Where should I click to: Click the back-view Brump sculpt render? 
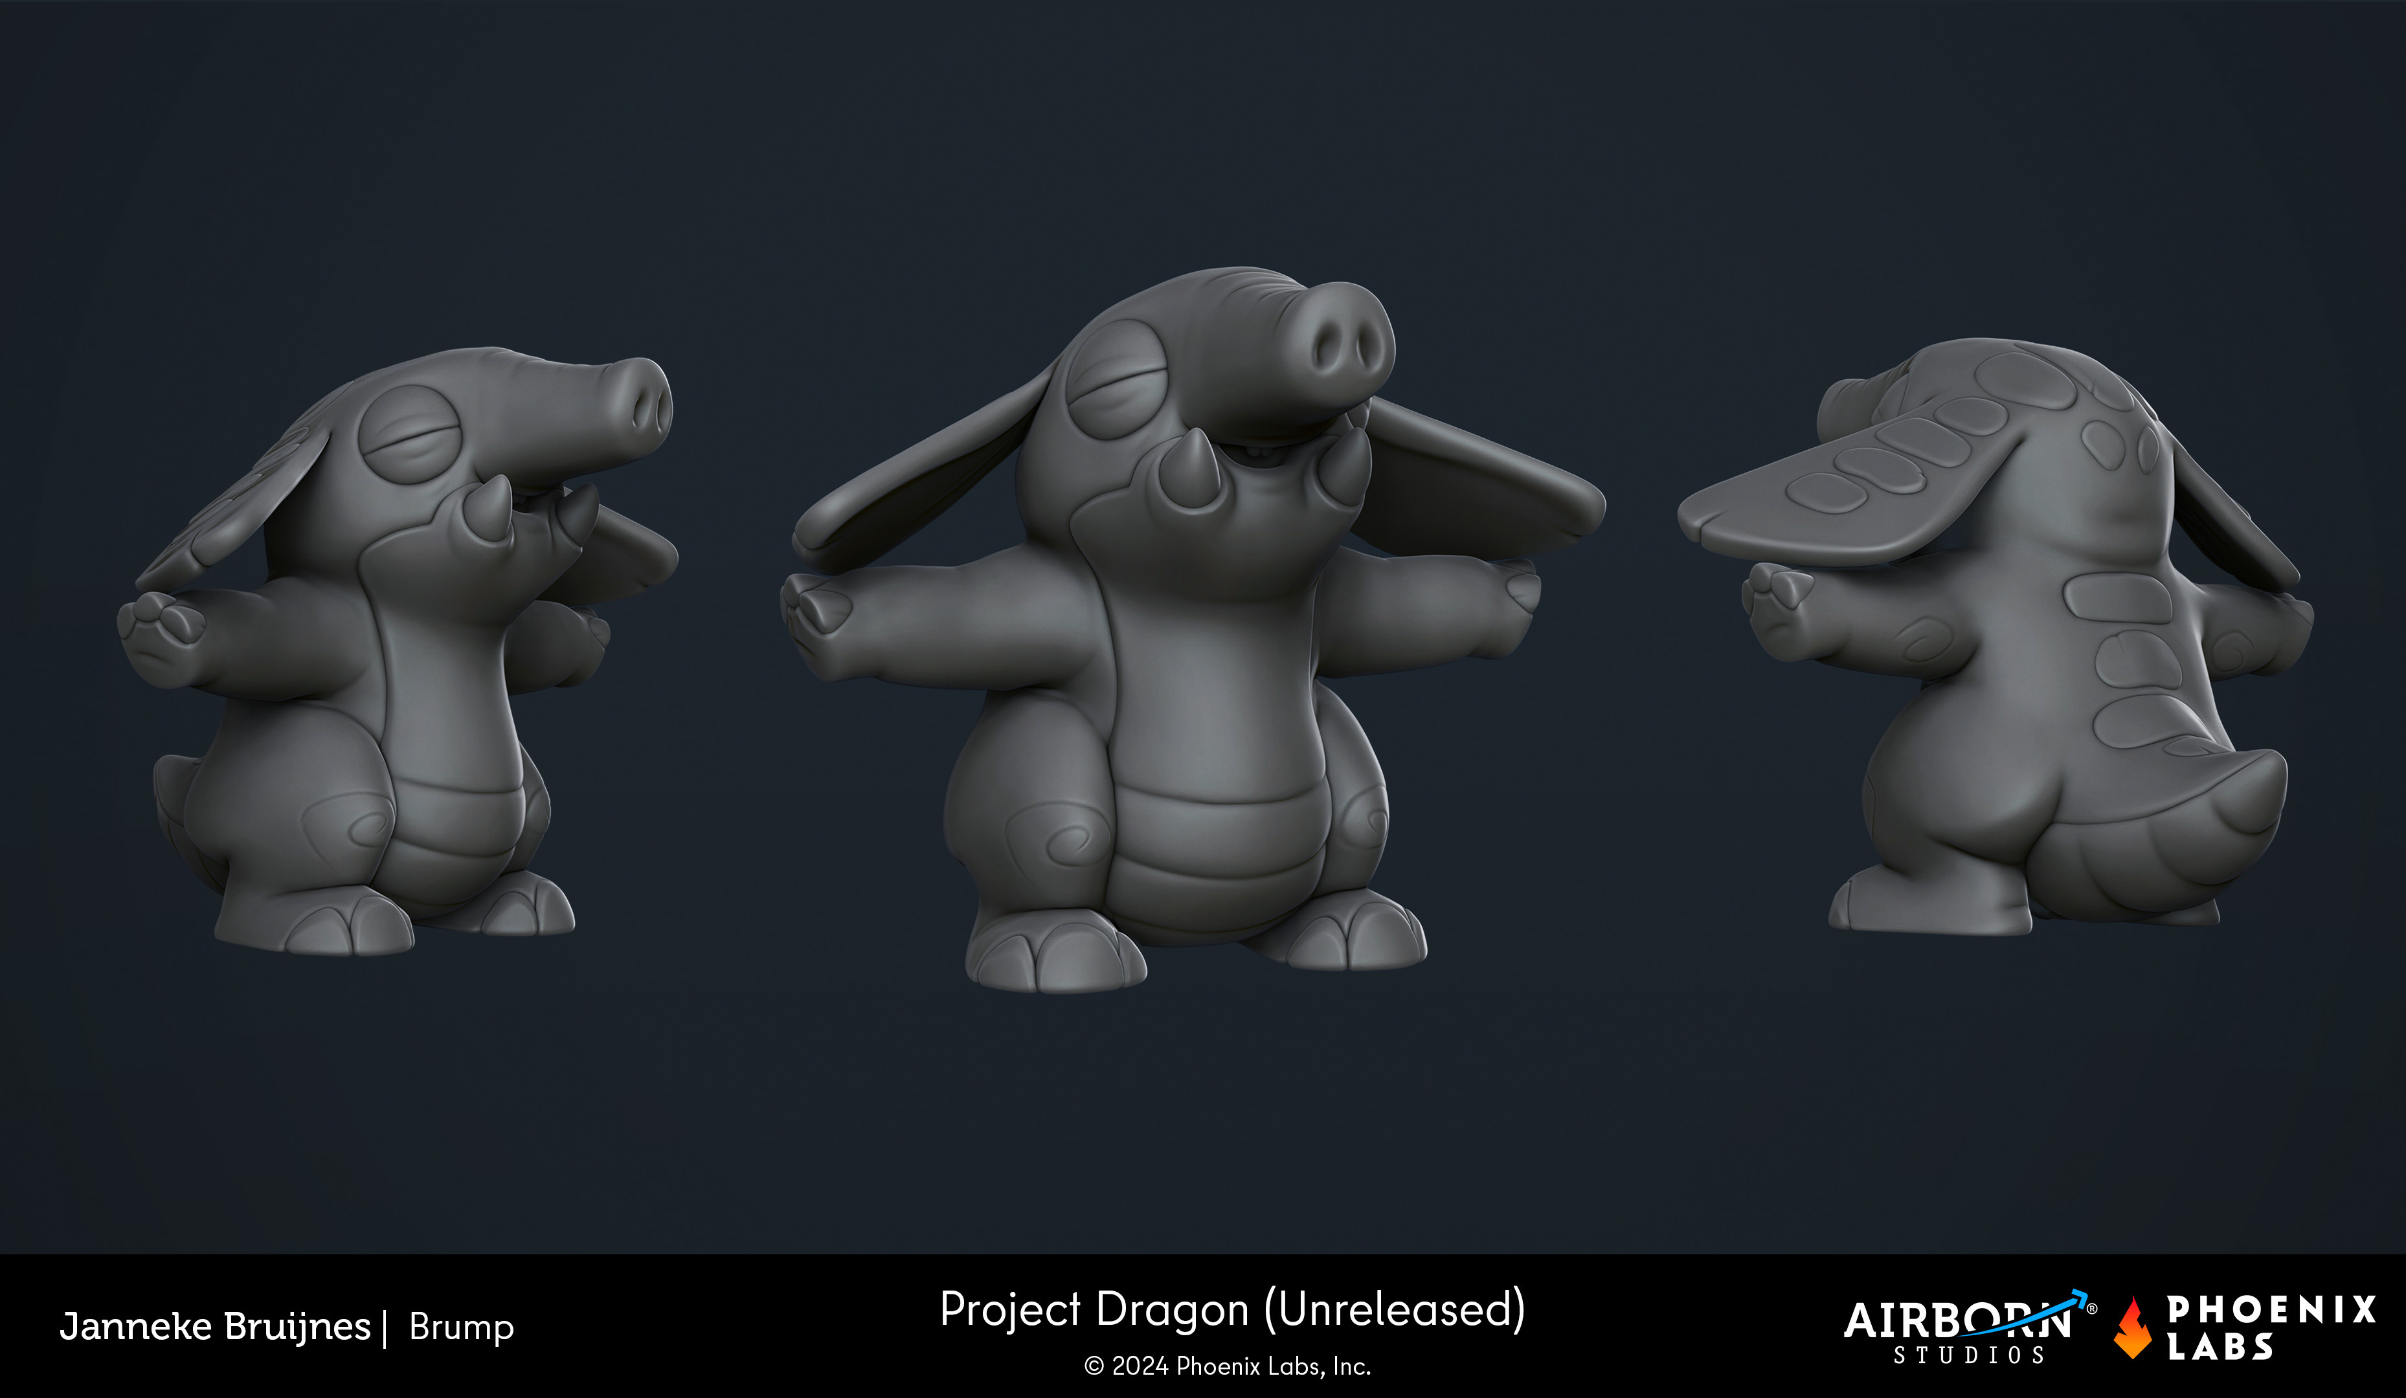pos(1996,636)
